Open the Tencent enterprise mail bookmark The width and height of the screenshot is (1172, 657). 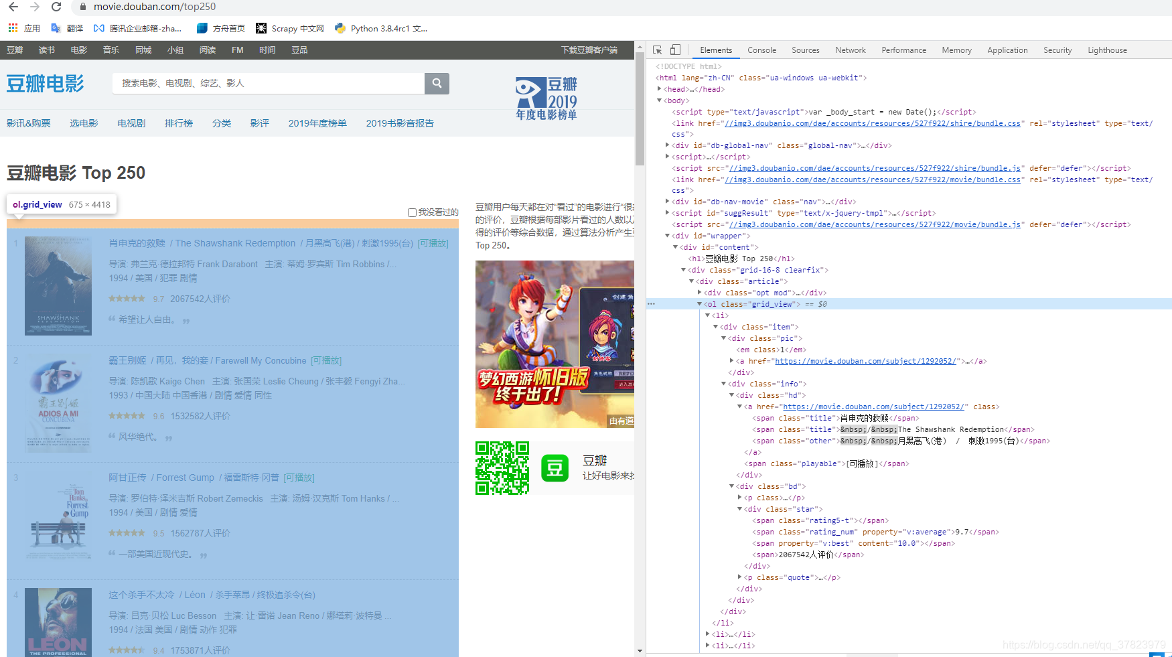(137, 28)
